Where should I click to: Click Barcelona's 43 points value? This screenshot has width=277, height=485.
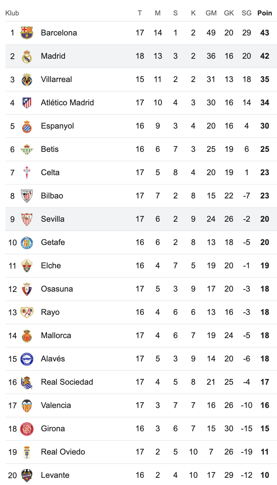coord(264,33)
